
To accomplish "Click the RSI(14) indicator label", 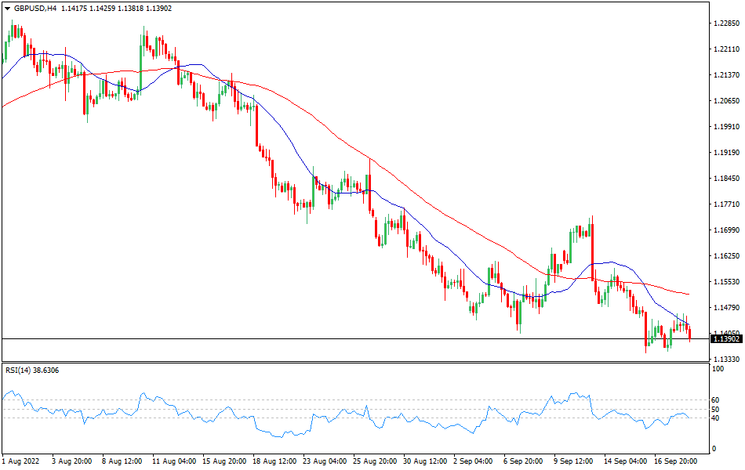I will [20, 369].
